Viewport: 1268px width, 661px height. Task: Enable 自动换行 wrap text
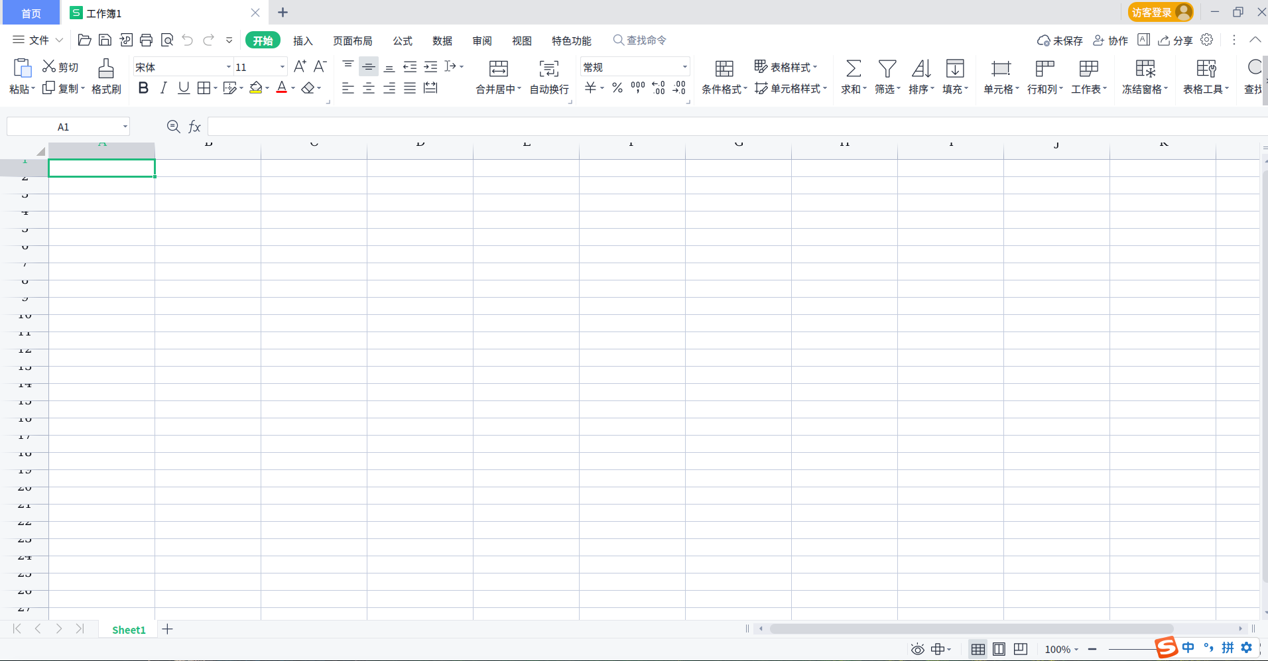tap(548, 76)
